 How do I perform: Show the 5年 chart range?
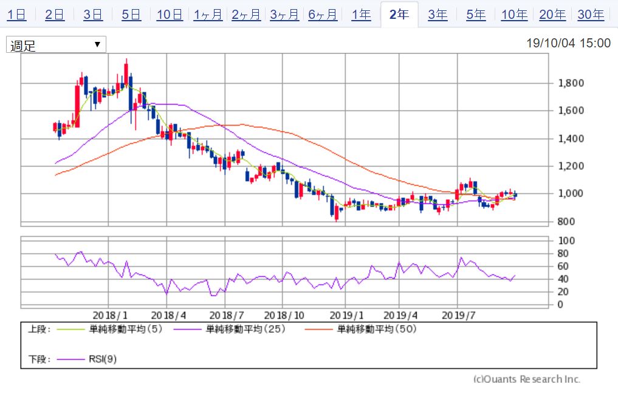click(476, 15)
